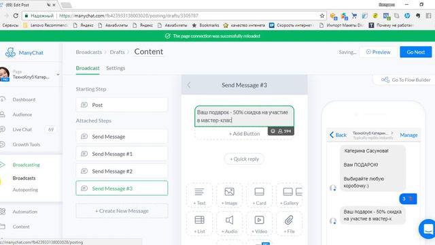Open the emoji picker on message

pyautogui.click(x=273, y=131)
